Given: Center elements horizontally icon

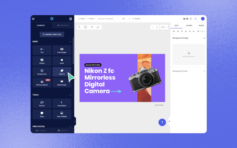Looking at the screenshot, I should 190,31.
